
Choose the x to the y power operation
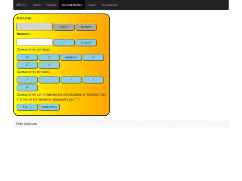click(x=27, y=88)
